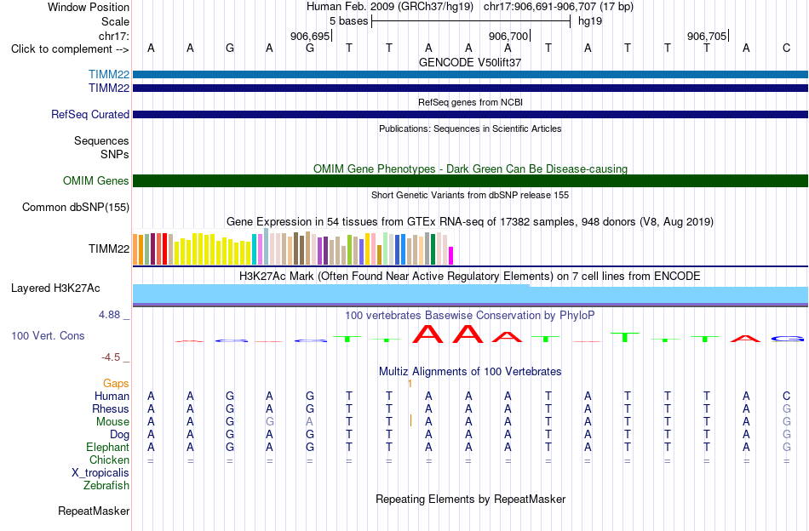Image resolution: width=809 pixels, height=531 pixels.
Task: Click the 4.88 PhyloP upper scale value
Action: [x=109, y=315]
